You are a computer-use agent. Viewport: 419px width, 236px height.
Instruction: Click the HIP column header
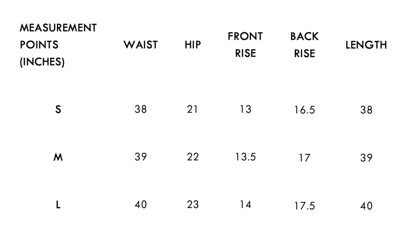tap(193, 45)
